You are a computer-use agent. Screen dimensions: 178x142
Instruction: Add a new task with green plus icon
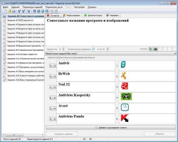coord(19,11)
